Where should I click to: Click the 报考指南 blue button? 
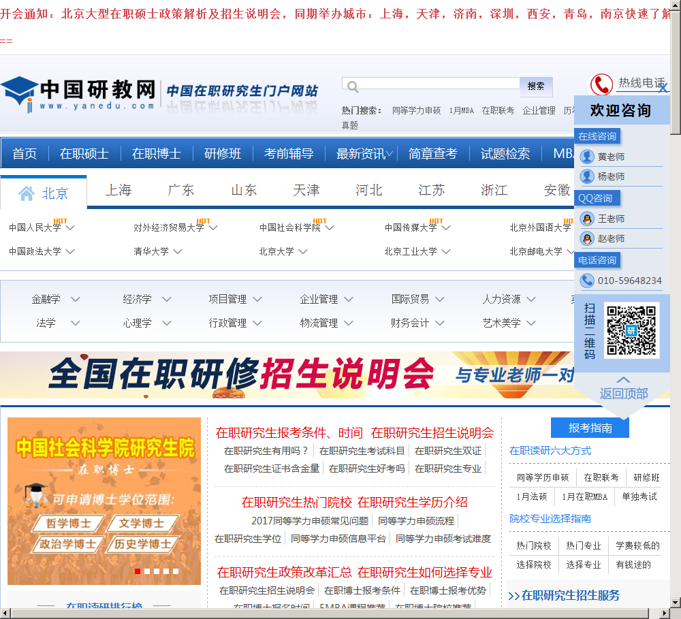590,428
